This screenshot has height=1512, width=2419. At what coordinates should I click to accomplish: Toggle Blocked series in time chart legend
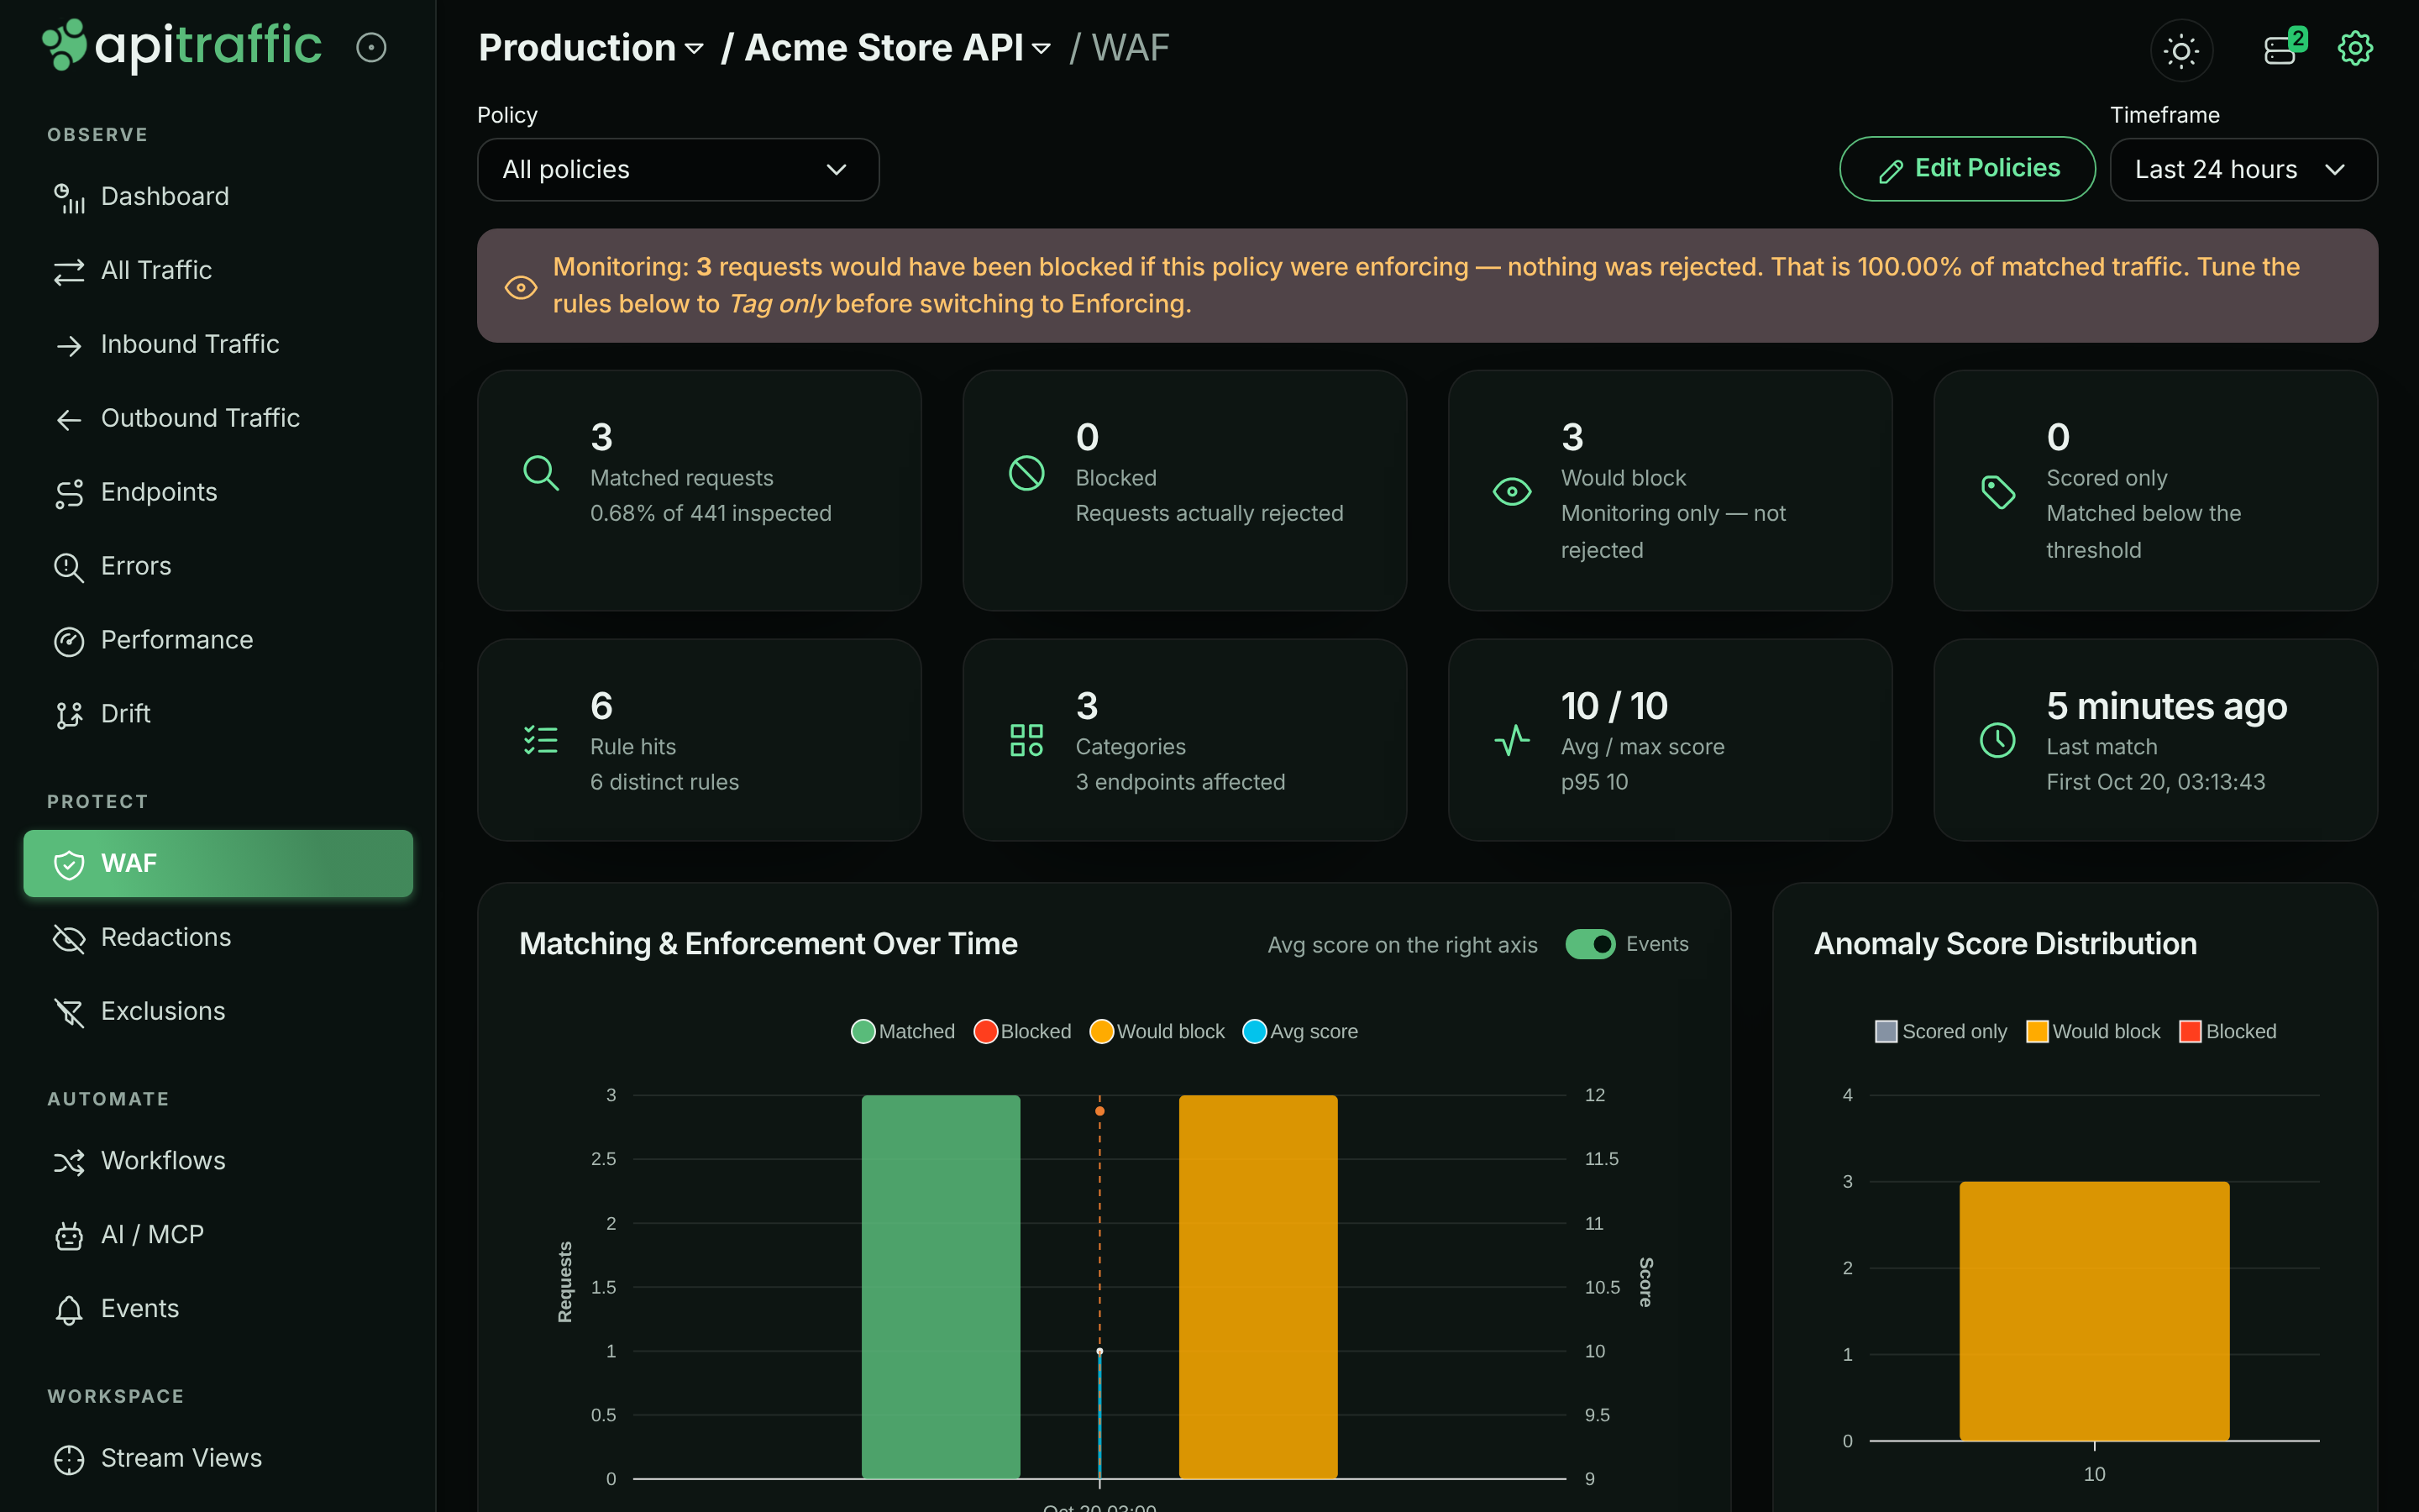click(x=1021, y=1031)
